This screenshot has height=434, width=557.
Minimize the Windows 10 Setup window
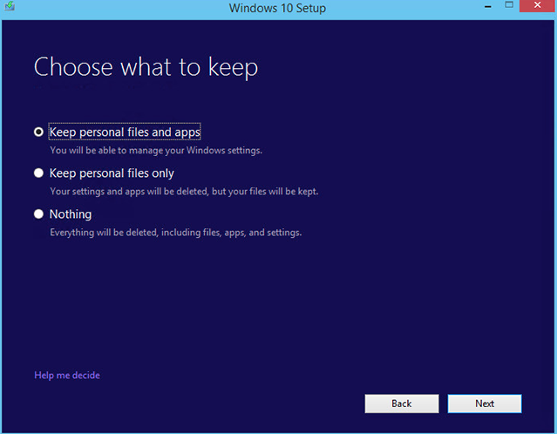click(x=488, y=6)
